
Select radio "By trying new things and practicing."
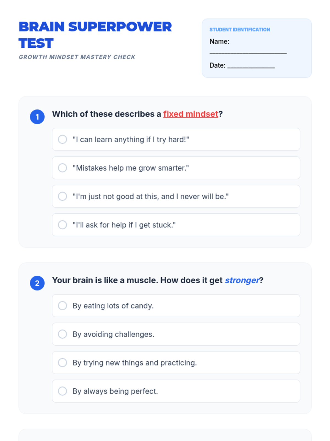click(62, 362)
